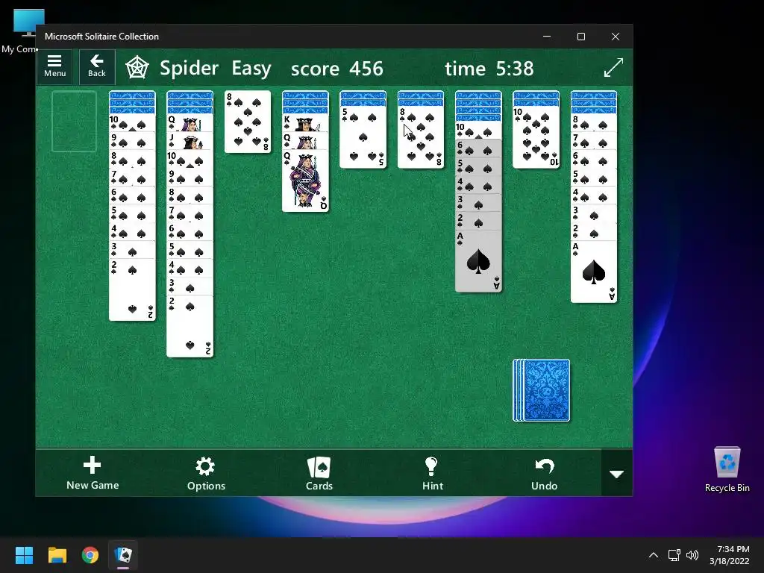The image size is (764, 573).
Task: Undo the last move
Action: tap(544, 472)
